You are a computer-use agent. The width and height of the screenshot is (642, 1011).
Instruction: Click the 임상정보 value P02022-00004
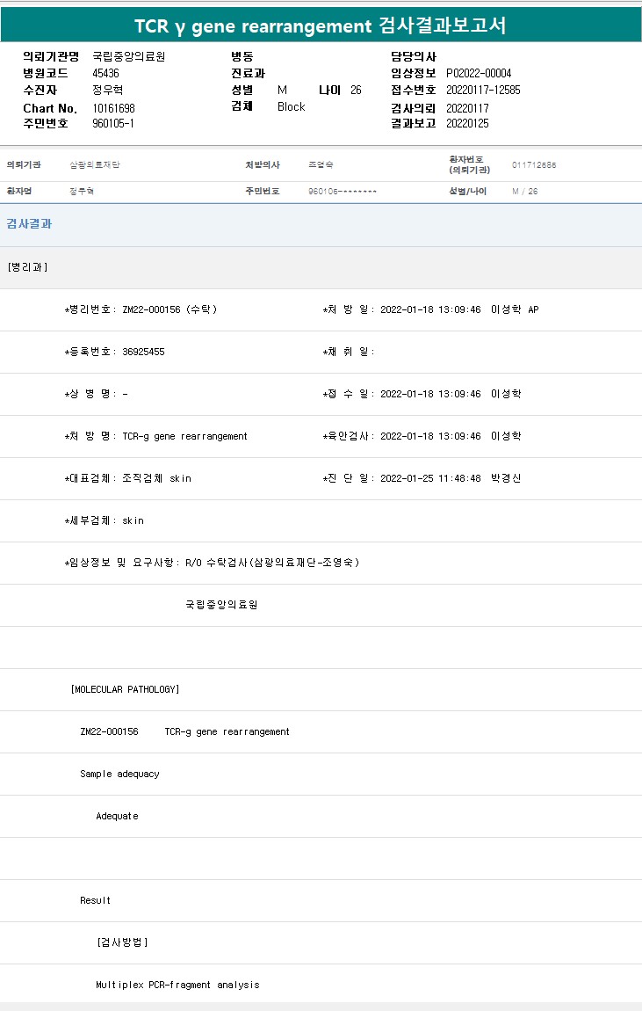[479, 73]
